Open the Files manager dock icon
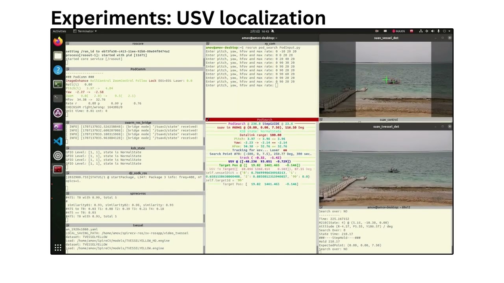 click(x=58, y=56)
